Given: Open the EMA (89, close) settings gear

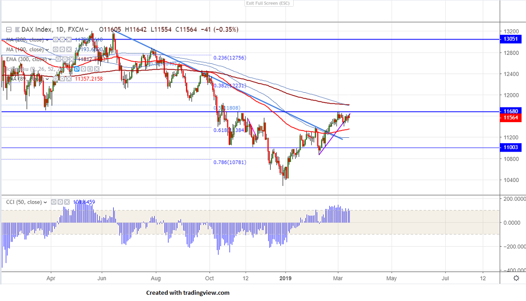Looking at the screenshot, I should (x=62, y=79).
